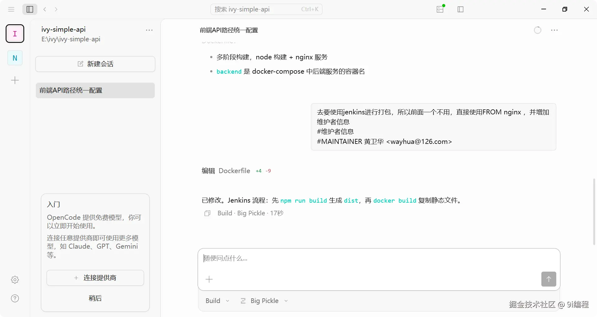Click the backend code link text

tap(229, 71)
